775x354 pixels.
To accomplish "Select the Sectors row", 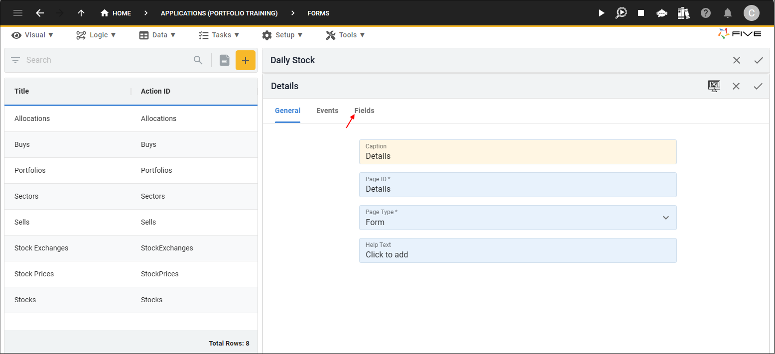I will pos(131,196).
